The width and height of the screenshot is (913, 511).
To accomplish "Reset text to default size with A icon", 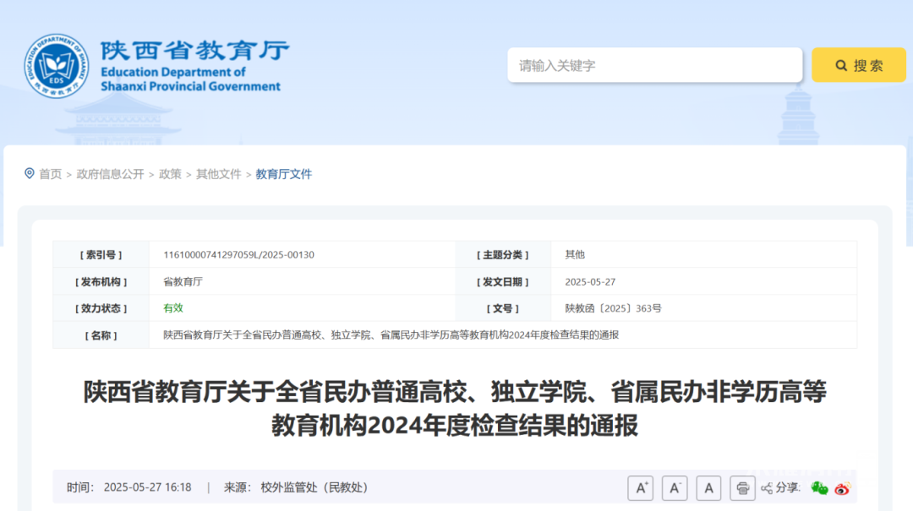I will 708,487.
